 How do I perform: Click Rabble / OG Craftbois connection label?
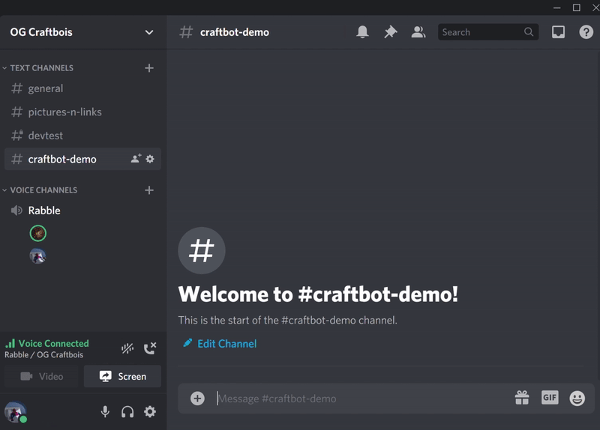(x=44, y=354)
